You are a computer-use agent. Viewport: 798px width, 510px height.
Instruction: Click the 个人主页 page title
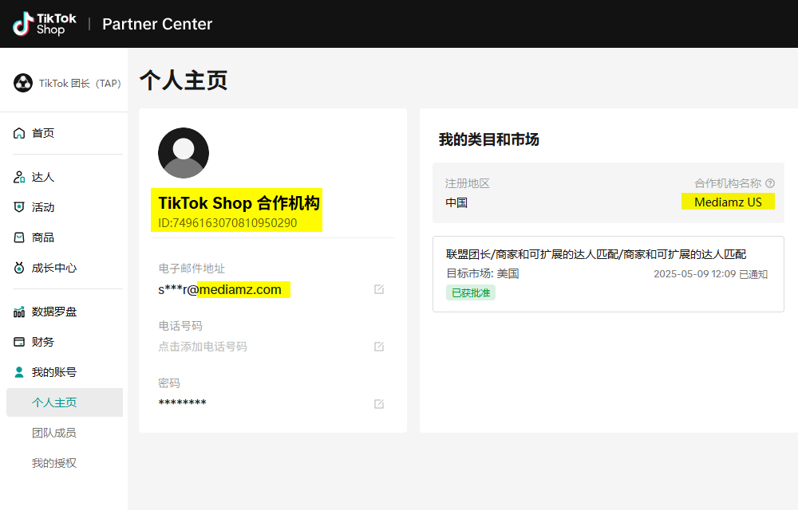pyautogui.click(x=184, y=80)
